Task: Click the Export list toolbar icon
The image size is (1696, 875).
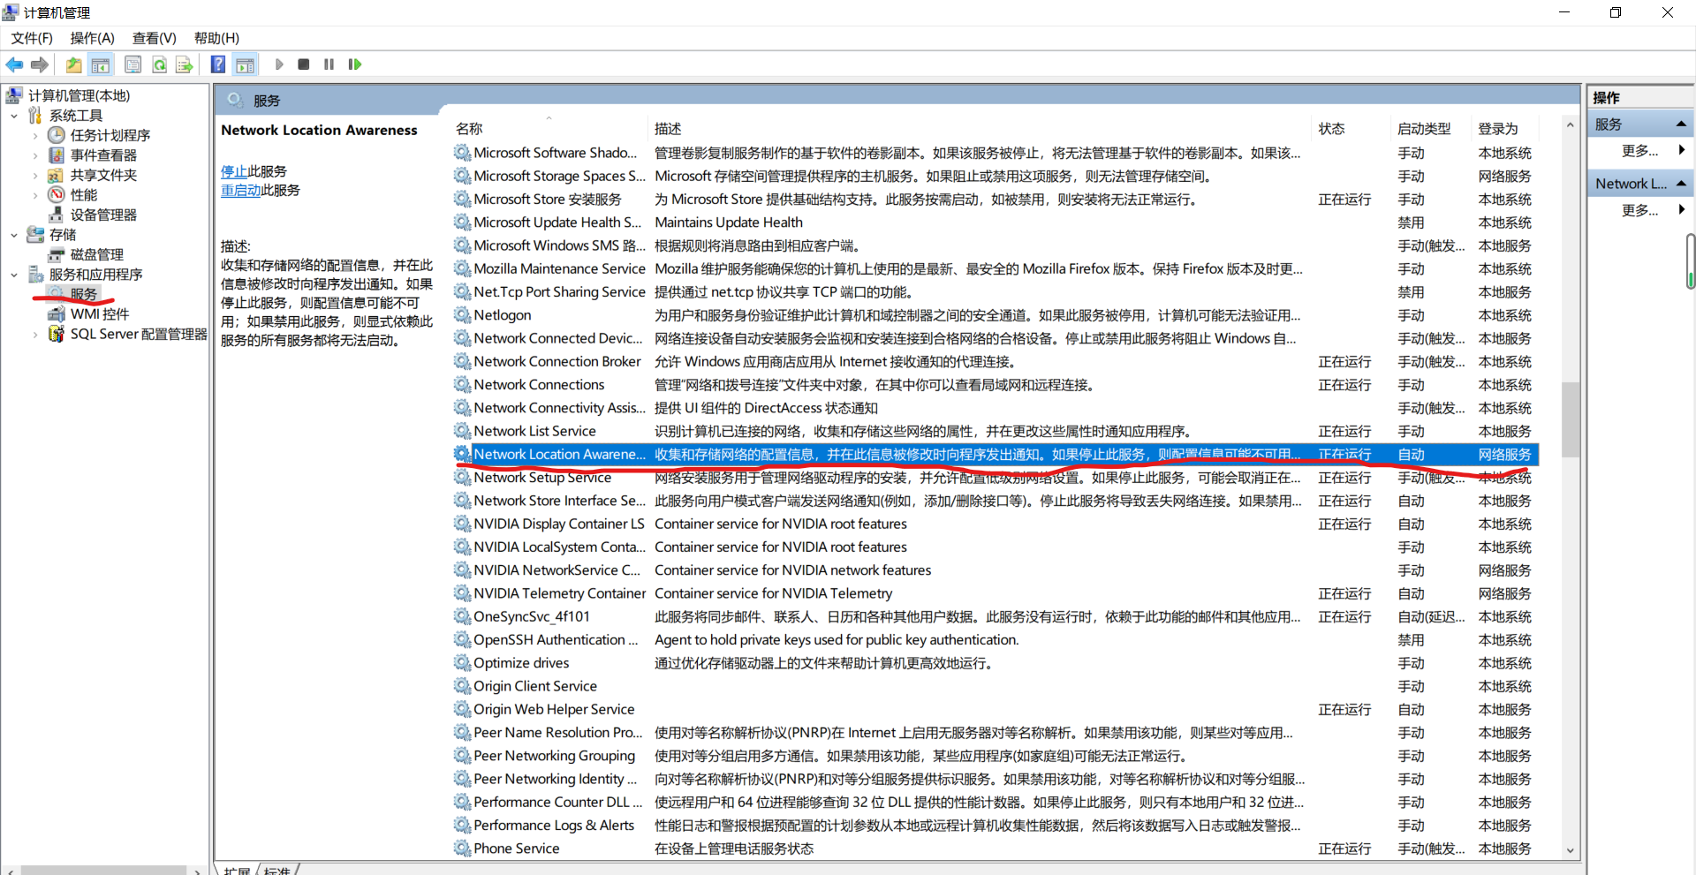Action: (184, 64)
